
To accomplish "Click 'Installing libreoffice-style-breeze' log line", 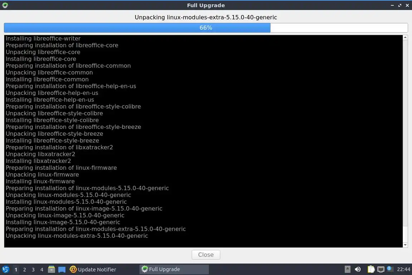I will click(53, 141).
